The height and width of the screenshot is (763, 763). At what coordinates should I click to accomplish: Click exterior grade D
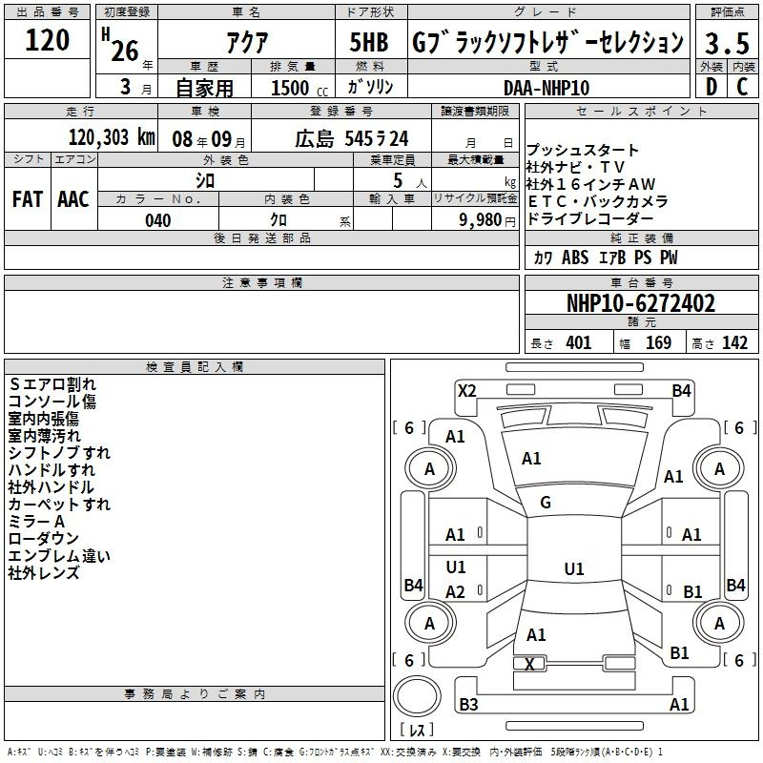[x=711, y=87]
